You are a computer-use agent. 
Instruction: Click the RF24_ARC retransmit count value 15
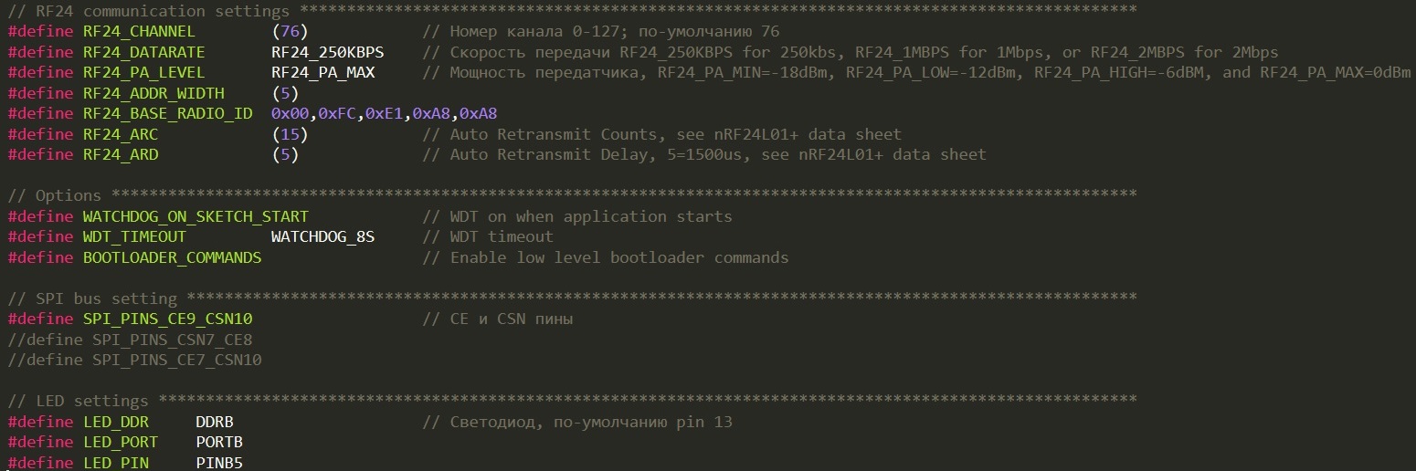coord(290,134)
